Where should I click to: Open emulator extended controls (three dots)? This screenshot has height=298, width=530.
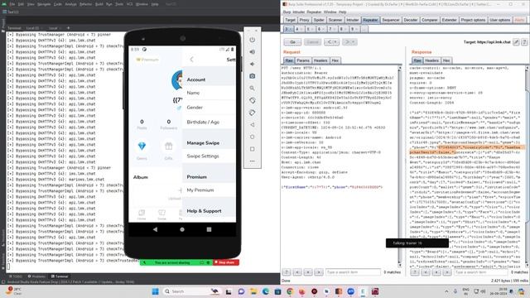252,161
